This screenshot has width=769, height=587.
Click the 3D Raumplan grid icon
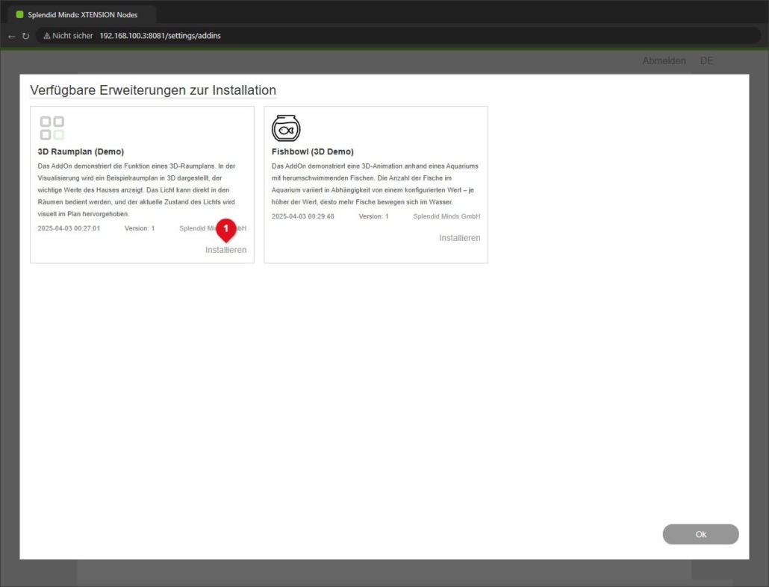(52, 128)
